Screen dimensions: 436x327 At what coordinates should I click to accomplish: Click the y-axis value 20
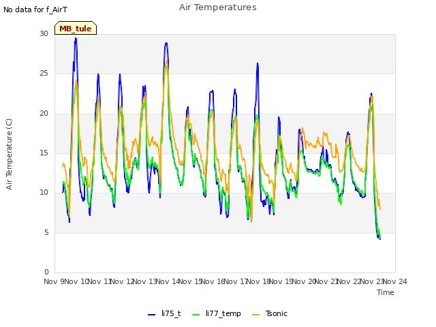click(44, 113)
